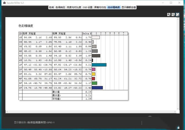Image resolution: width=185 pixels, height=130 pixels.
Task: Click the zoom out magnifier icon
Action: click(173, 14)
